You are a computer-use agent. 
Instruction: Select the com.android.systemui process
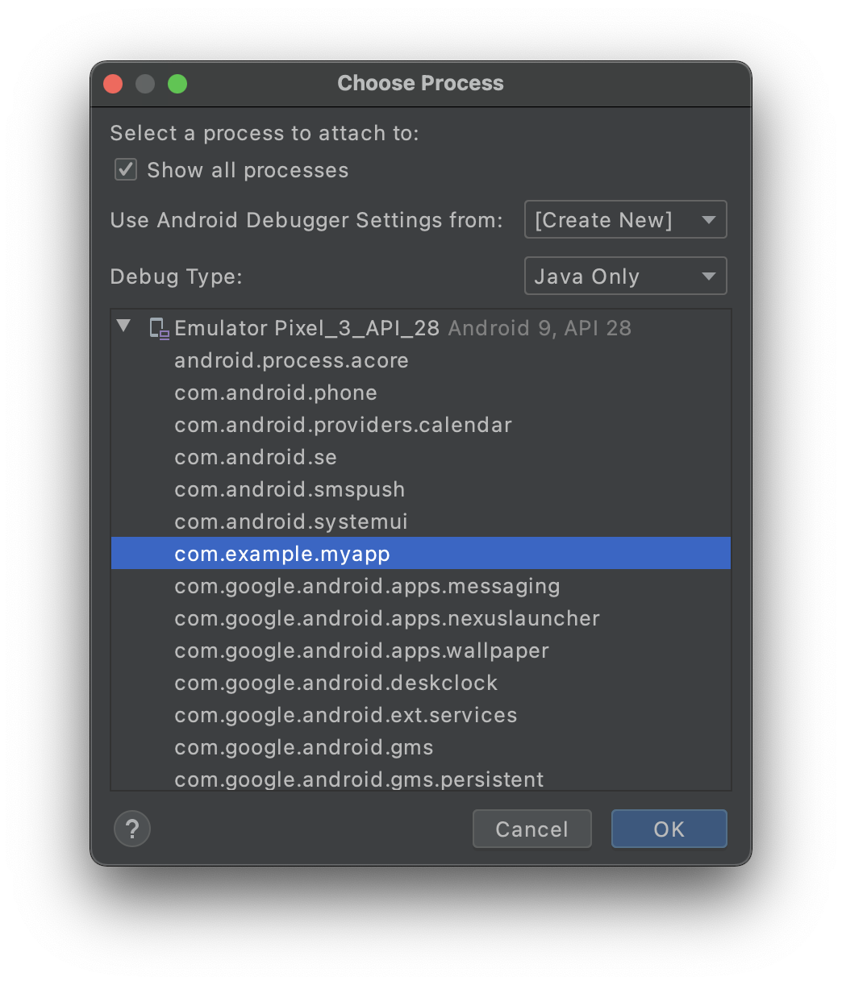421,522
